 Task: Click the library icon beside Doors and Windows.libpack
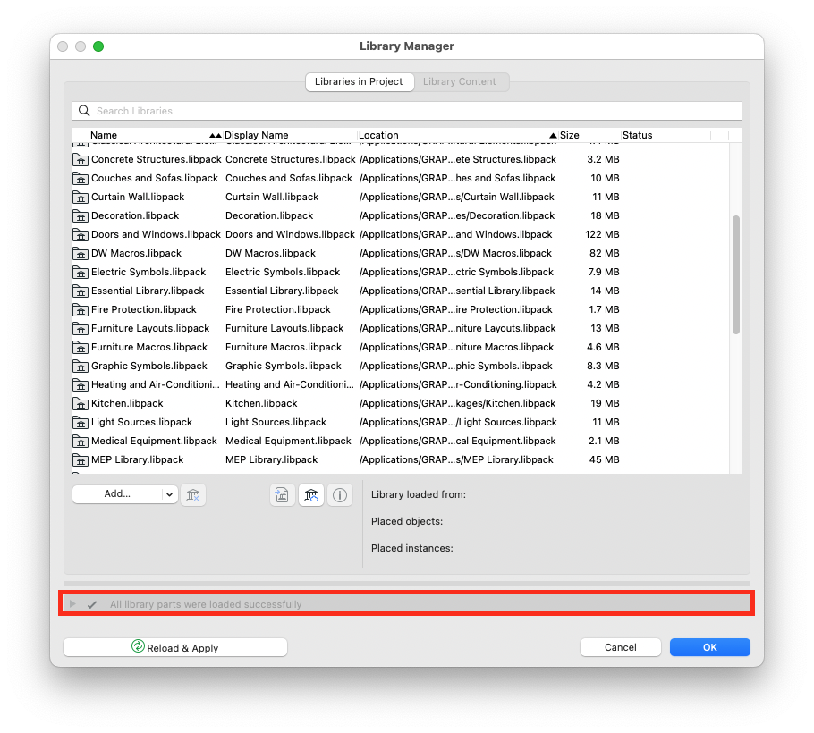[x=81, y=234]
